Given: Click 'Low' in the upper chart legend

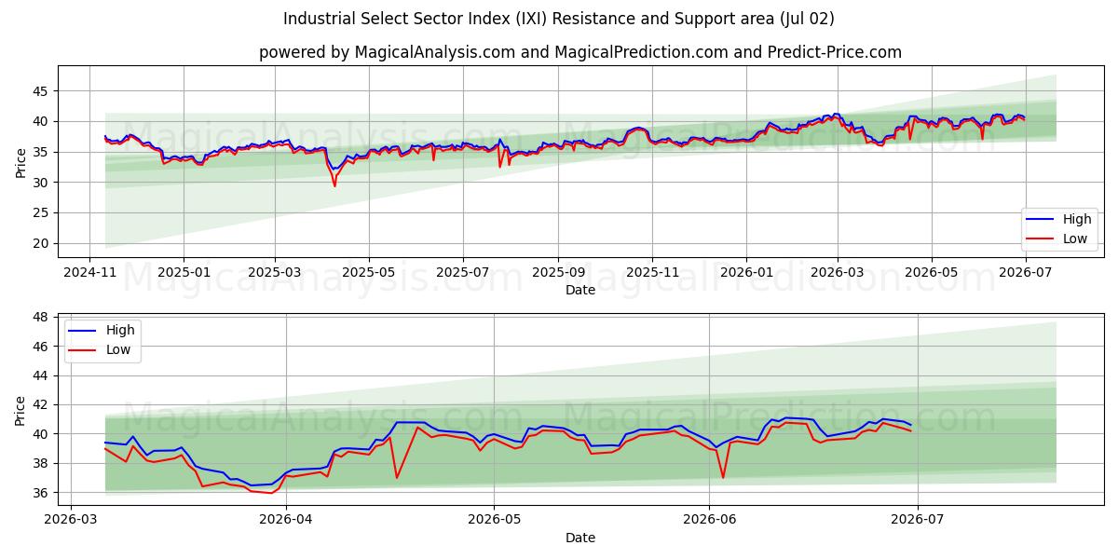Looking at the screenshot, I should [x=1075, y=239].
